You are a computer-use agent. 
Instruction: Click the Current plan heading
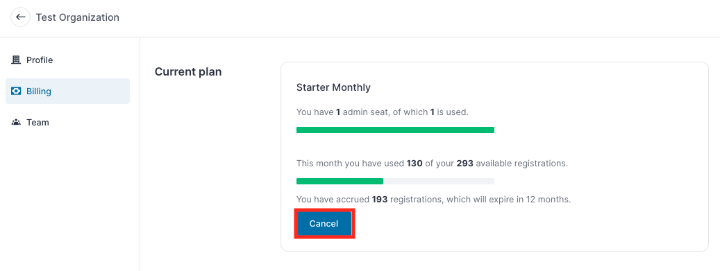point(188,72)
